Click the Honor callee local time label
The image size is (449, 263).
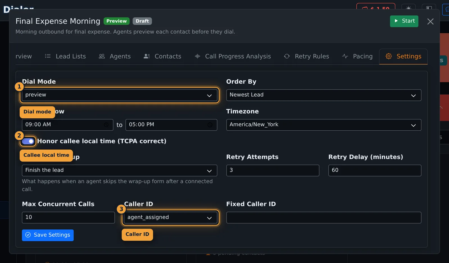pos(102,141)
